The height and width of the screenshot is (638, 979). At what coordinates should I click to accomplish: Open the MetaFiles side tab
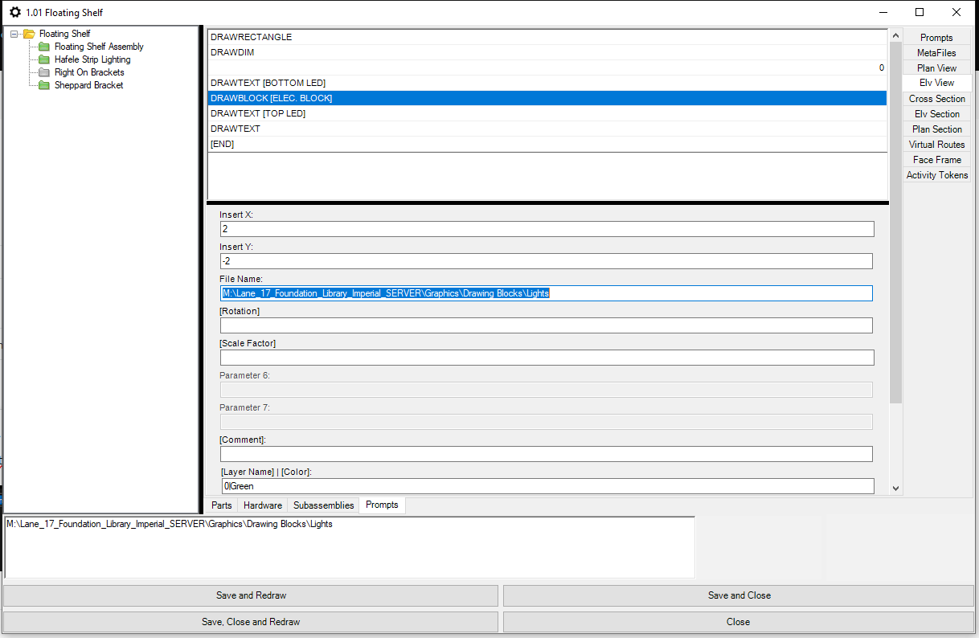[936, 53]
